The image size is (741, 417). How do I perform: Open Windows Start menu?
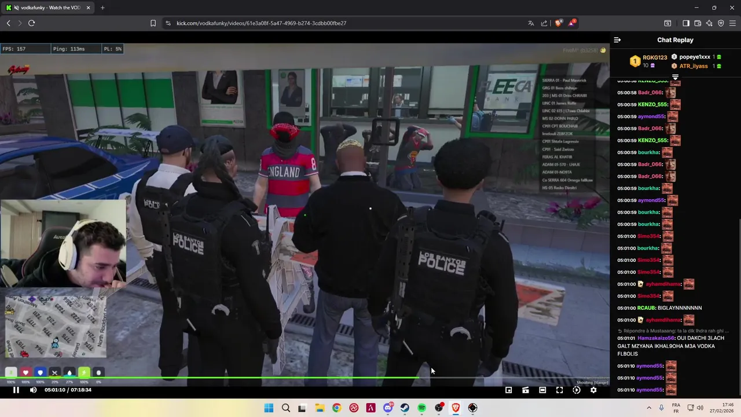(269, 408)
